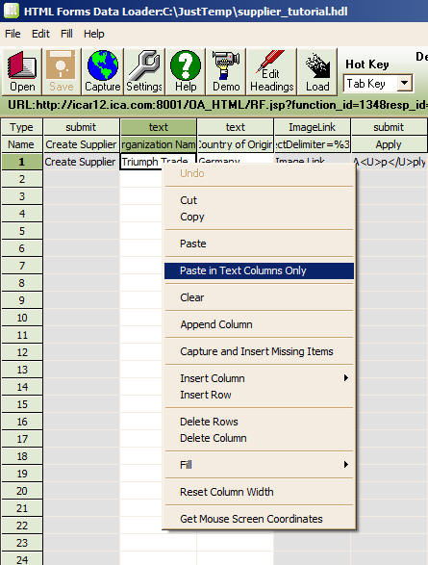Select Reset Column Width entry

(x=259, y=492)
